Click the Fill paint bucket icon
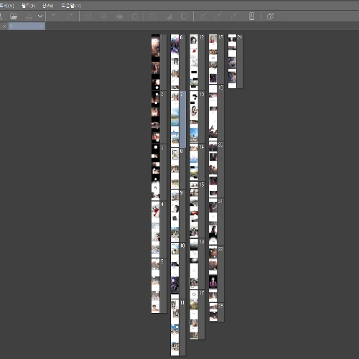The image size is (359, 359). click(x=119, y=17)
